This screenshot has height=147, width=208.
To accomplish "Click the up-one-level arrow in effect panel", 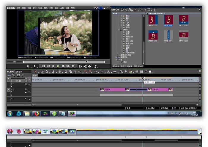I will coord(126,10).
